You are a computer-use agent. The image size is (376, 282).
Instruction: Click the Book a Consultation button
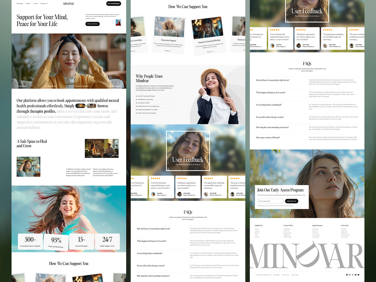tap(92, 24)
